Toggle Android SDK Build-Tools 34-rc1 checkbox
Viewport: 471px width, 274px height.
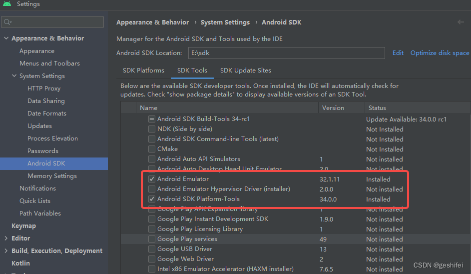[152, 119]
